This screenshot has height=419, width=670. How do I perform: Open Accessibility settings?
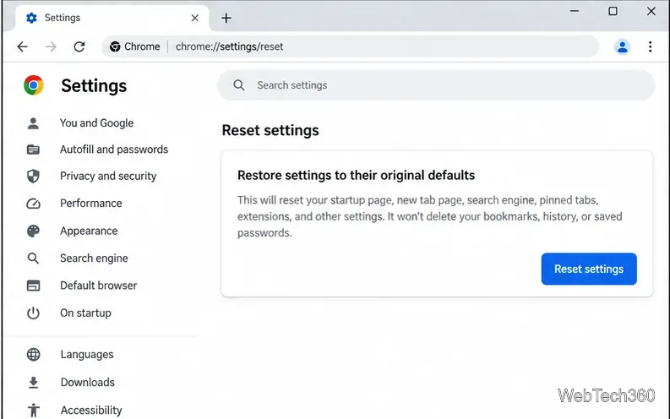[91, 410]
